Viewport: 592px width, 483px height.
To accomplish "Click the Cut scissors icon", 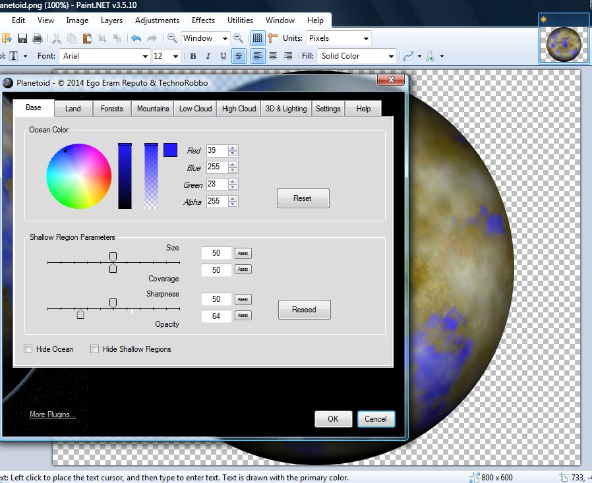I will coord(55,38).
